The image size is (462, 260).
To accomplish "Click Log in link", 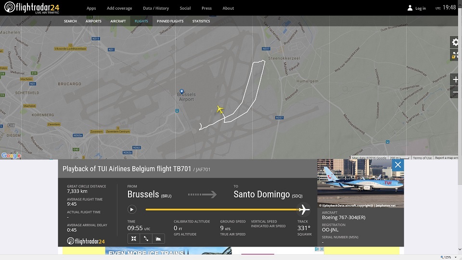I will point(421,8).
